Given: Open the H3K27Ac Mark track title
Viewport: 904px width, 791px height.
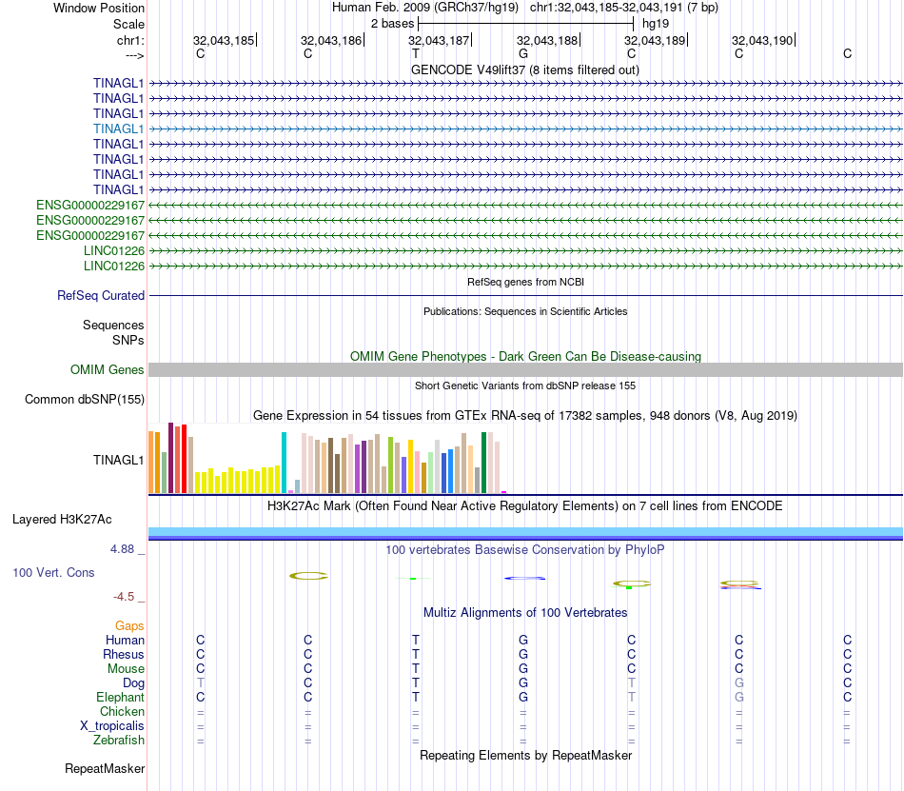Looking at the screenshot, I should point(525,506).
